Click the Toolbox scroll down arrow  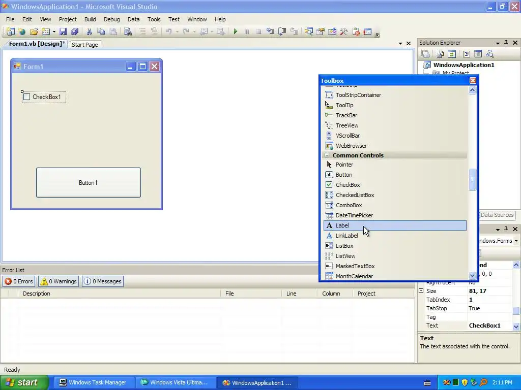pos(473,275)
